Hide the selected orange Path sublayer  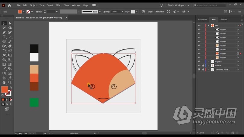coord(199,54)
